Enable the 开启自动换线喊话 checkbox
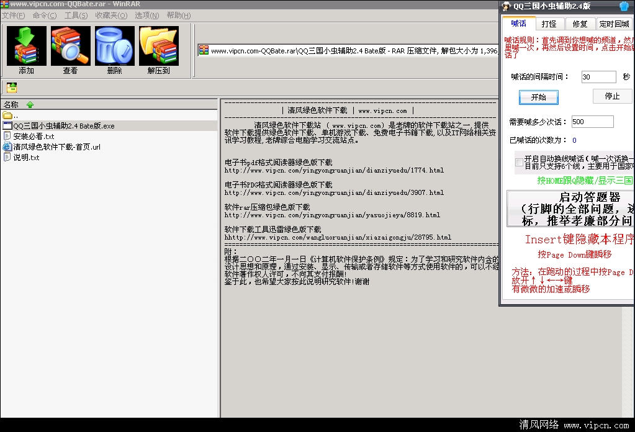 (519, 163)
